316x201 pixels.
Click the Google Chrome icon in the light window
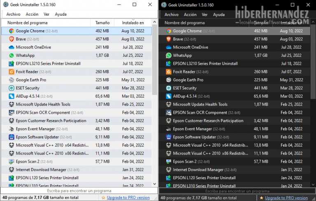point(11,31)
